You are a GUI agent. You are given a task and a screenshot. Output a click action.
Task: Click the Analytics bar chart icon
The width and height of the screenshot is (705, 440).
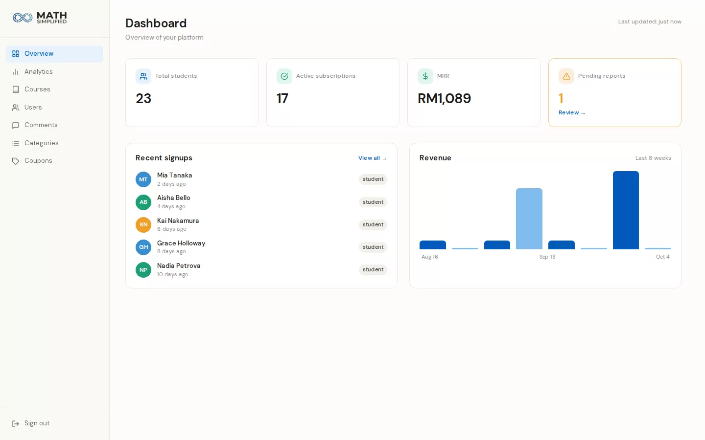pyautogui.click(x=16, y=72)
